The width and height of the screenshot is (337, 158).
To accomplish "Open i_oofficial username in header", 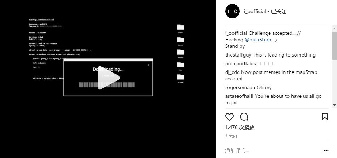I will [x=255, y=11].
